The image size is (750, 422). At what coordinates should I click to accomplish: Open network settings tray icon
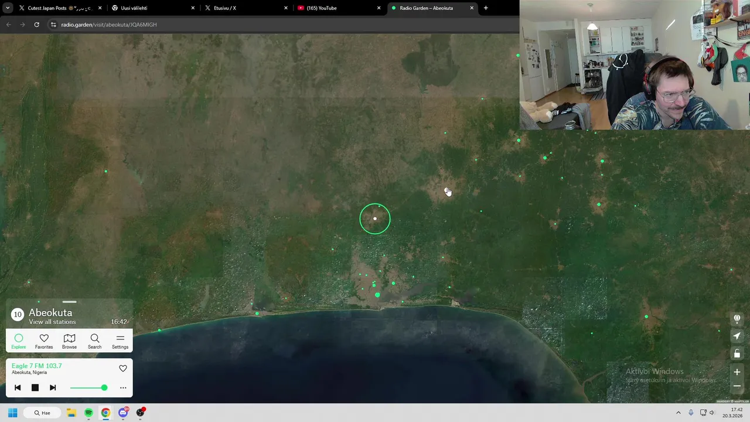(703, 413)
